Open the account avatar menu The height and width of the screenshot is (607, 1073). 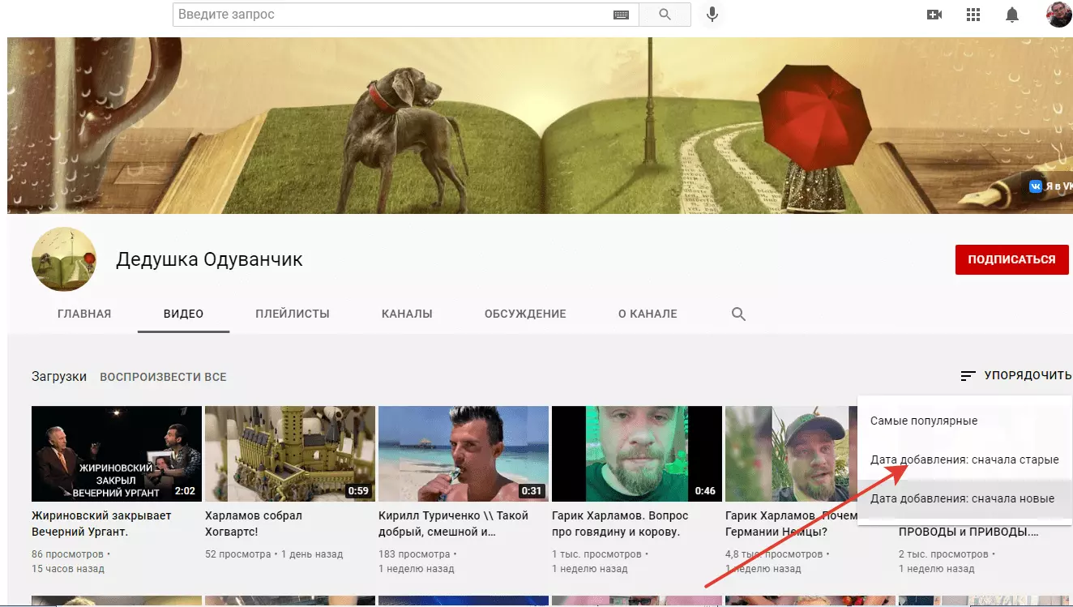(1059, 14)
